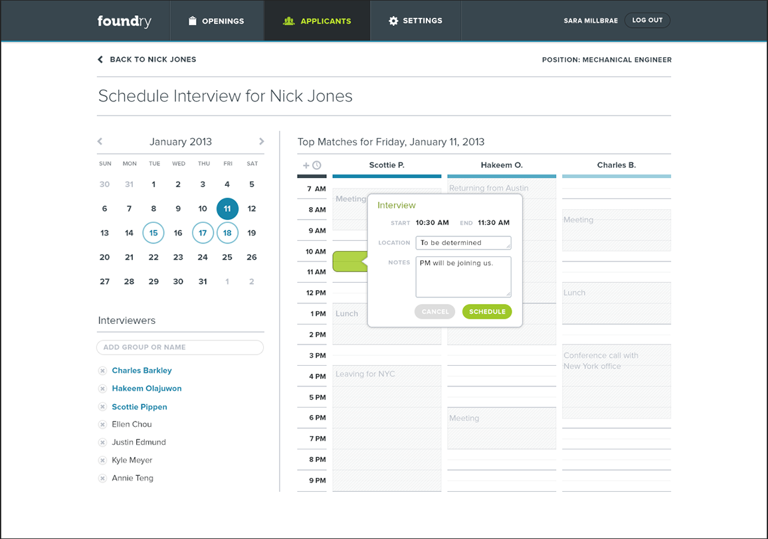Click Conference call with New York office

[616, 382]
